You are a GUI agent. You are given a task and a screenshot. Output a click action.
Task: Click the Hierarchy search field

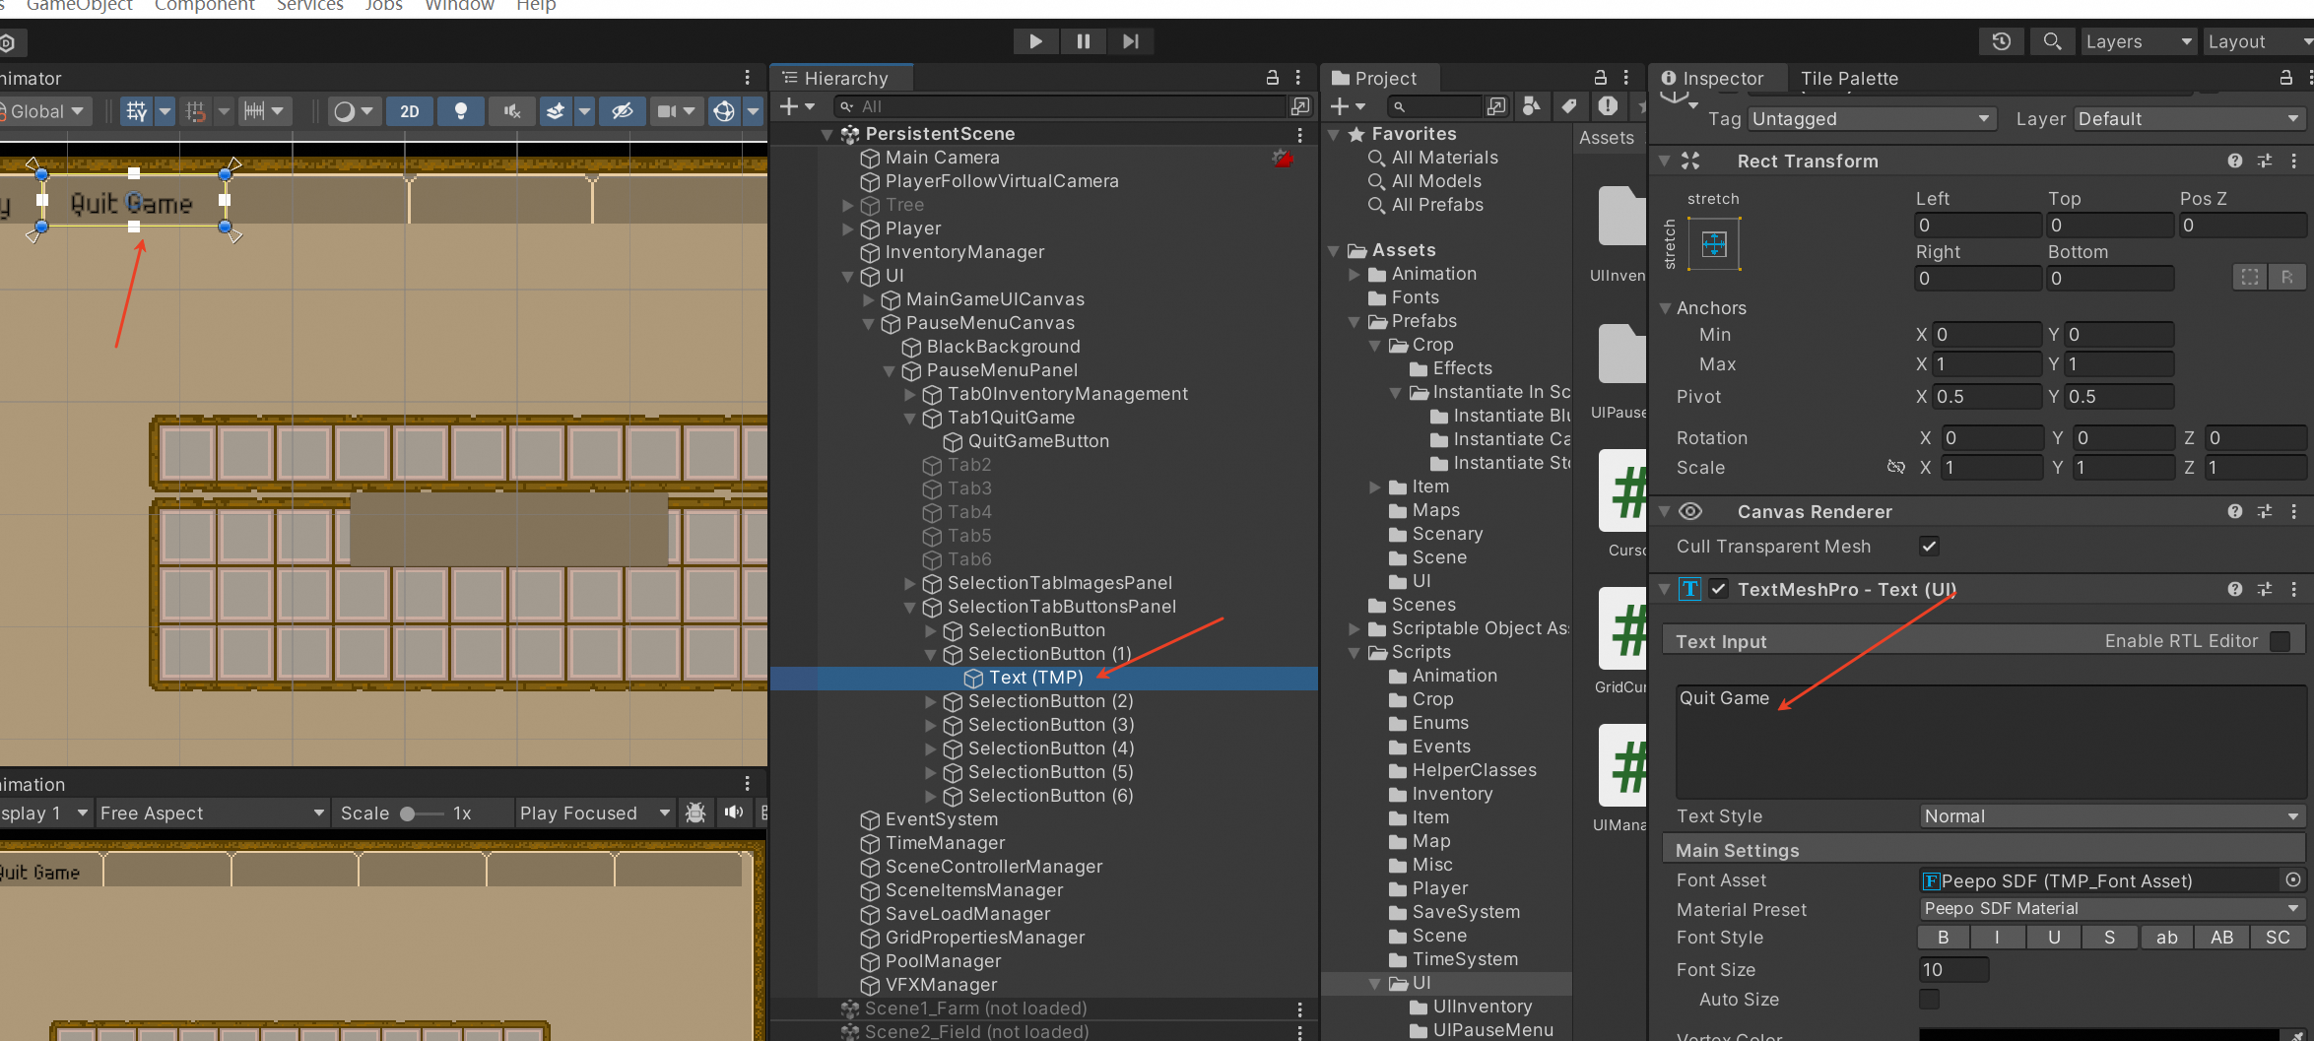pyautogui.click(x=1060, y=106)
